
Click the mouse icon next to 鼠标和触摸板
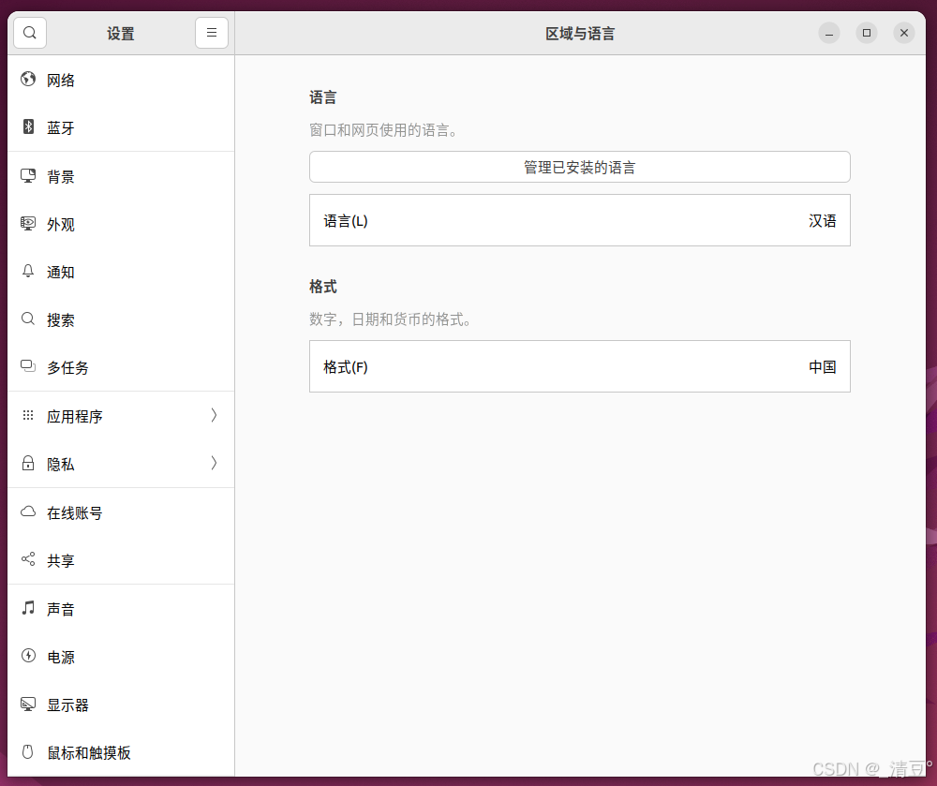pos(27,752)
